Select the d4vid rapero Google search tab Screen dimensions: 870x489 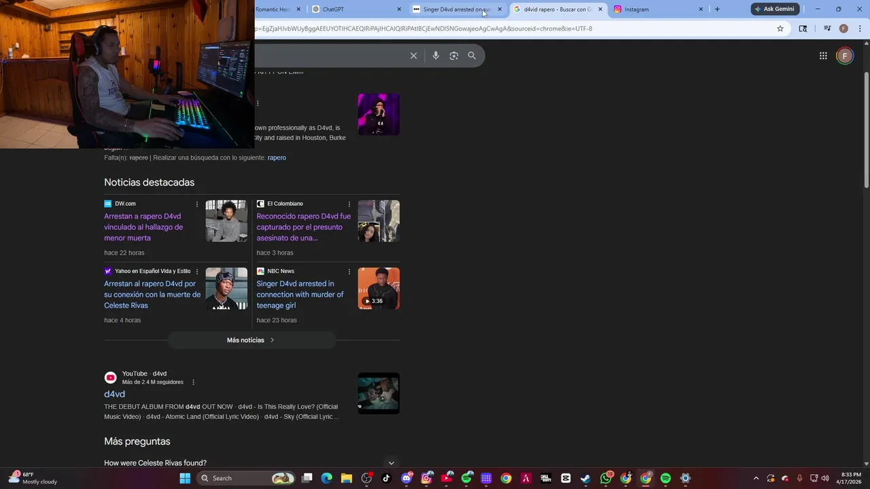click(x=557, y=10)
